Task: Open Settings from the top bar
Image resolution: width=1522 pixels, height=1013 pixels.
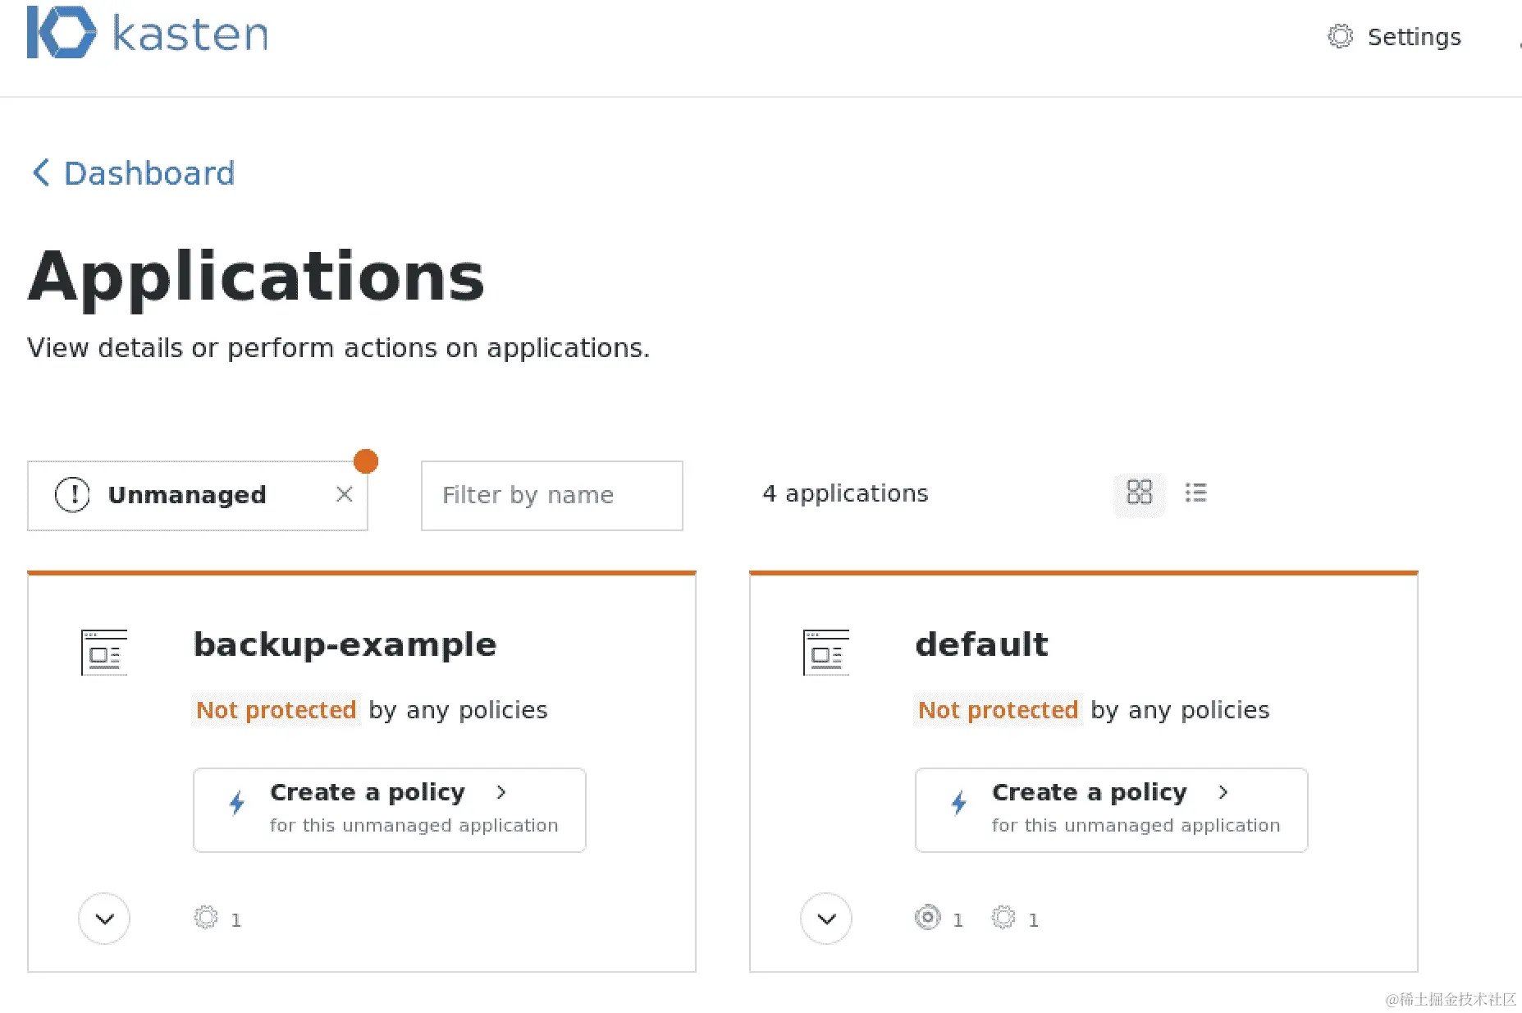Action: click(x=1396, y=37)
